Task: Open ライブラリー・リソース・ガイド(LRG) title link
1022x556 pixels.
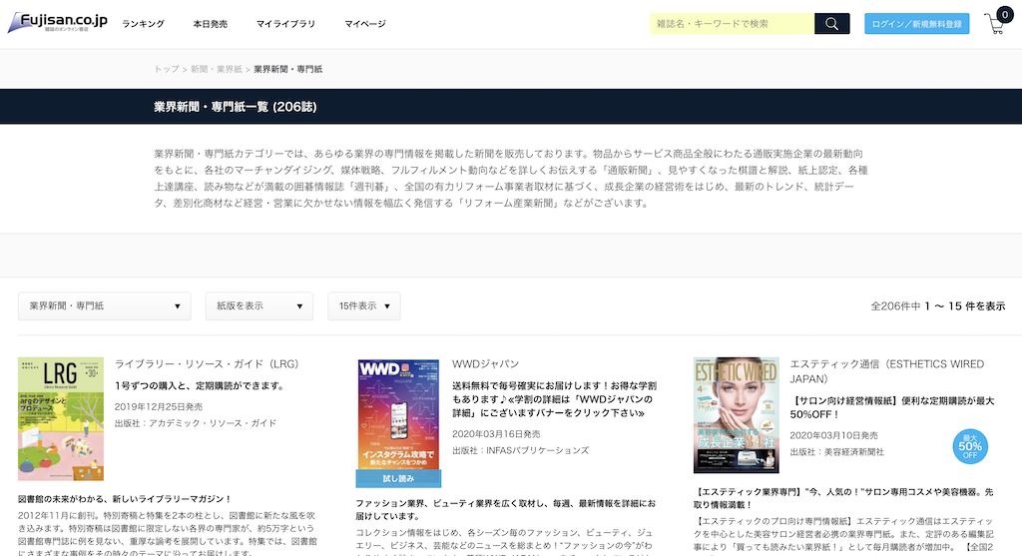Action: (207, 363)
